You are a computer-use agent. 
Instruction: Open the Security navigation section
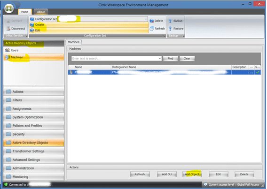click(x=34, y=134)
